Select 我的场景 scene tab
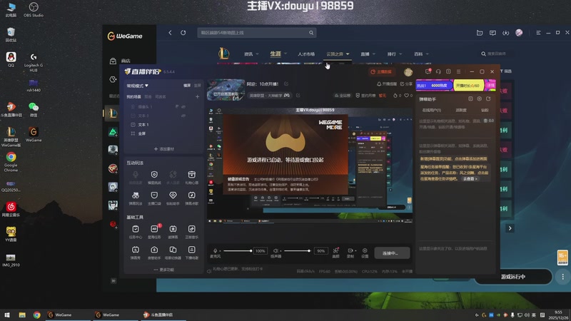The height and width of the screenshot is (321, 571). [133, 97]
